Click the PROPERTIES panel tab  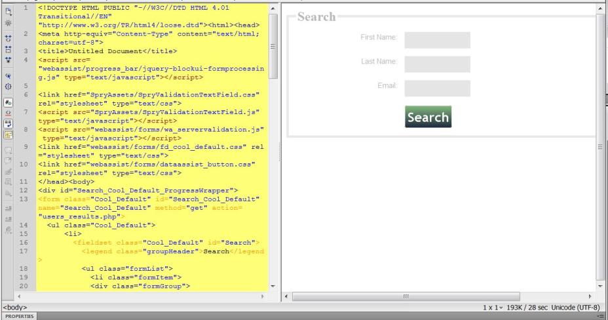(x=20, y=316)
